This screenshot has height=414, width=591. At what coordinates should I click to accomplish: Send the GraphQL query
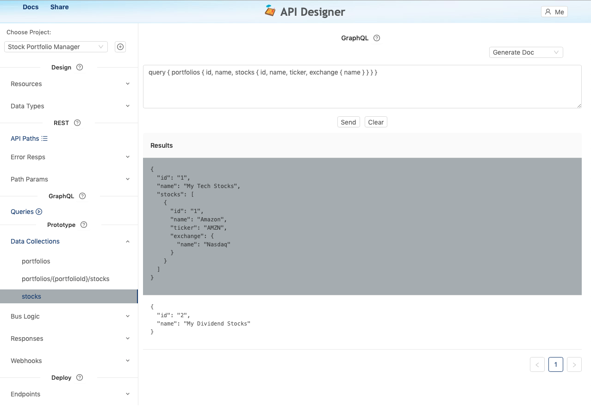point(348,122)
